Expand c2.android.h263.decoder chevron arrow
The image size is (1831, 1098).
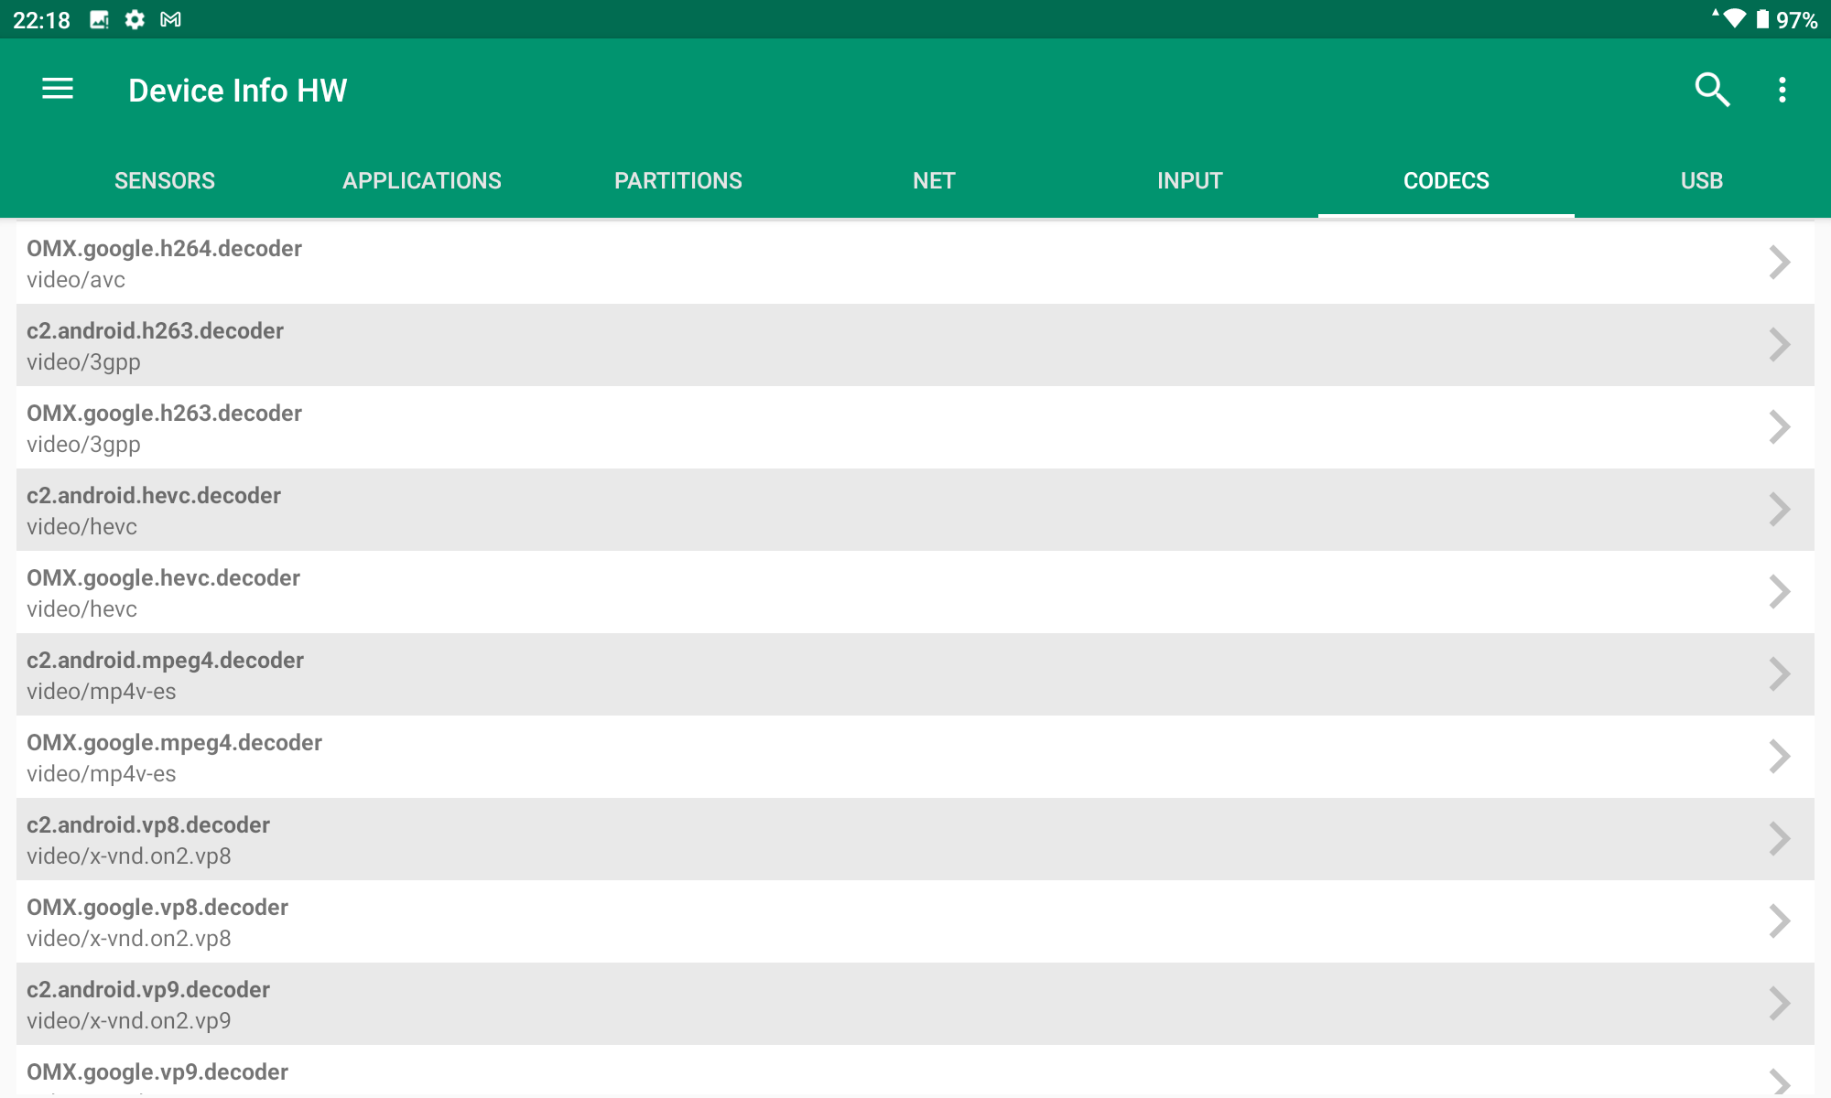point(1779,345)
